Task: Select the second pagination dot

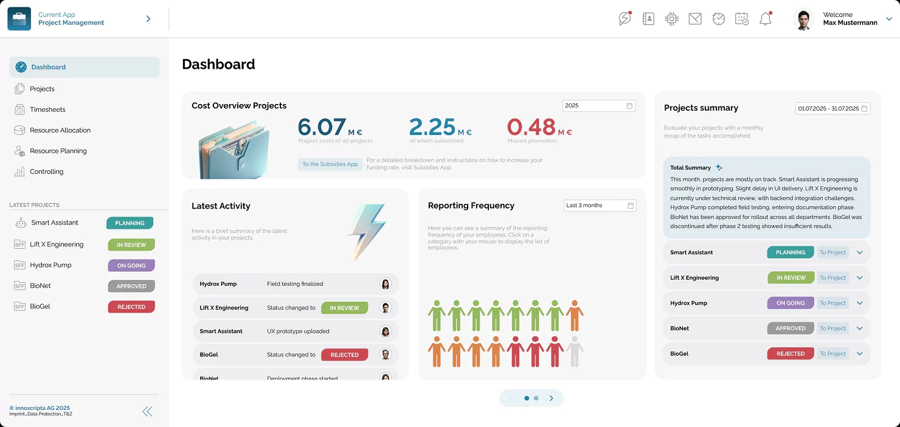Action: [536, 398]
